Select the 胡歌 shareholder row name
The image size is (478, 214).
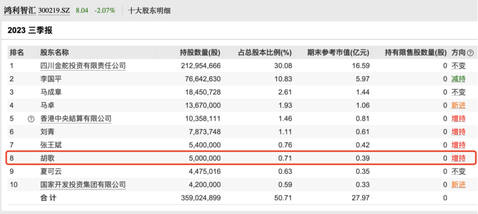point(47,158)
